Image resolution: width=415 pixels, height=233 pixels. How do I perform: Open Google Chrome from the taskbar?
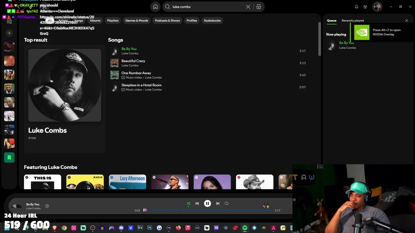coord(64,228)
